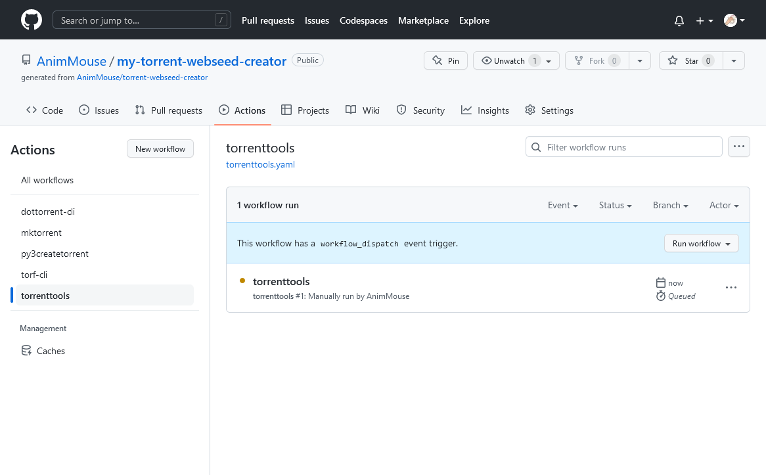Expand the Event filter dropdown
Image resolution: width=766 pixels, height=475 pixels.
pyautogui.click(x=563, y=205)
